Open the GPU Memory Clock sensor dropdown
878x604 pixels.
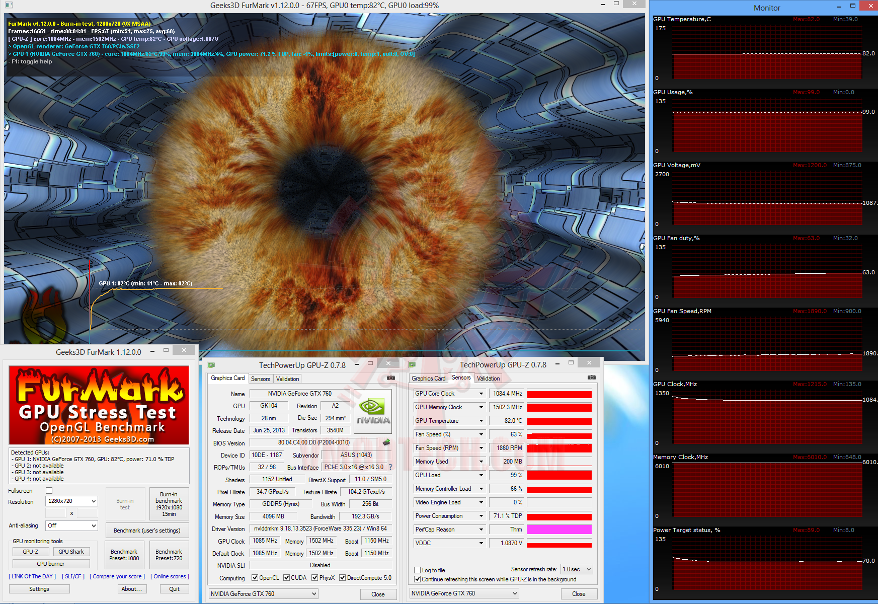click(481, 407)
